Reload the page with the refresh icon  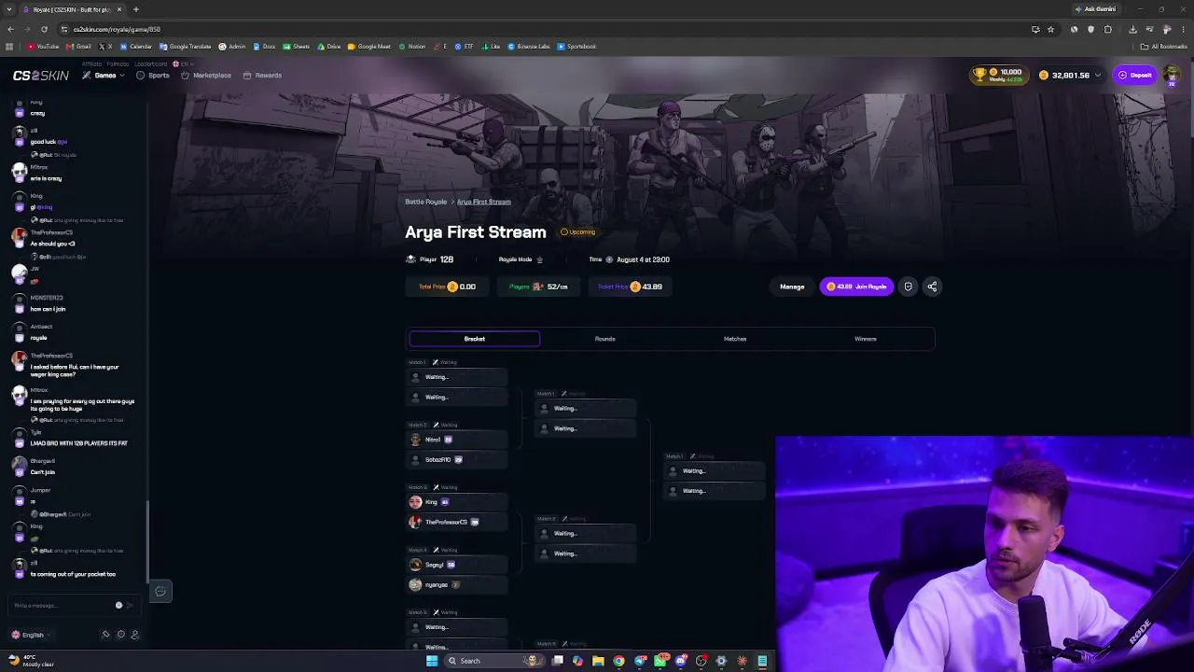click(x=44, y=29)
